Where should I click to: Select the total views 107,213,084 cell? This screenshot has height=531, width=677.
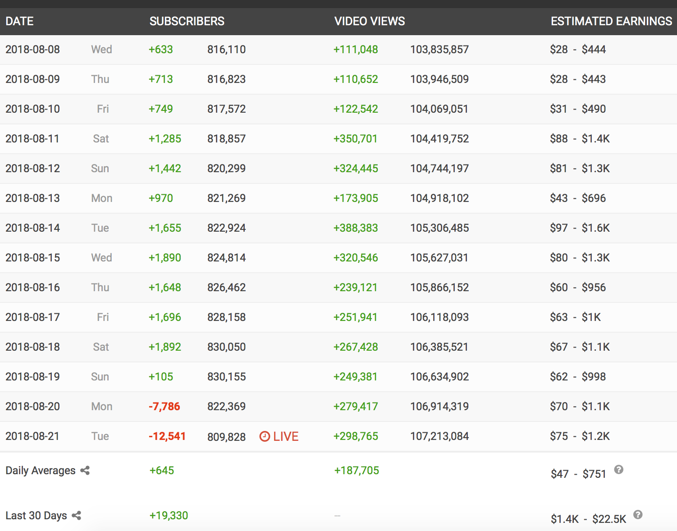pos(439,436)
